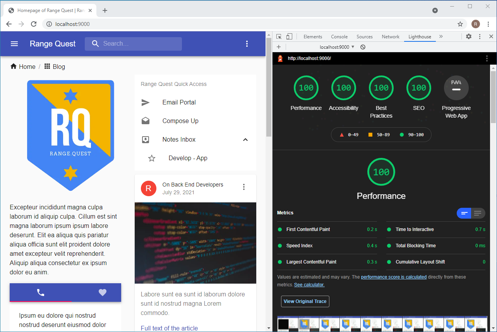The image size is (497, 332).
Task: Click the search magnifier icon
Action: pyautogui.click(x=96, y=44)
